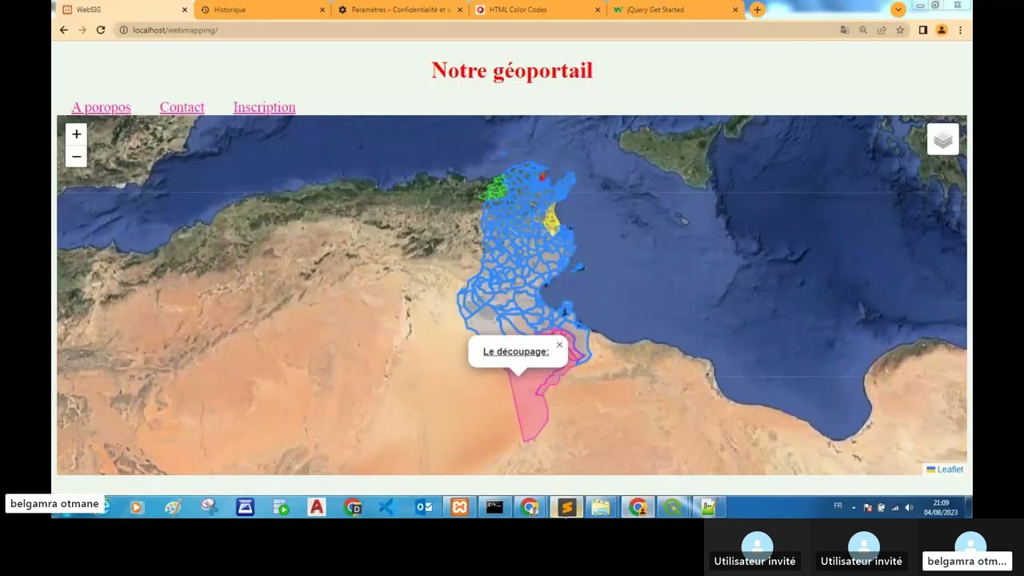Image resolution: width=1024 pixels, height=576 pixels.
Task: Open Visual Studio Code from taskbar
Action: coord(387,507)
